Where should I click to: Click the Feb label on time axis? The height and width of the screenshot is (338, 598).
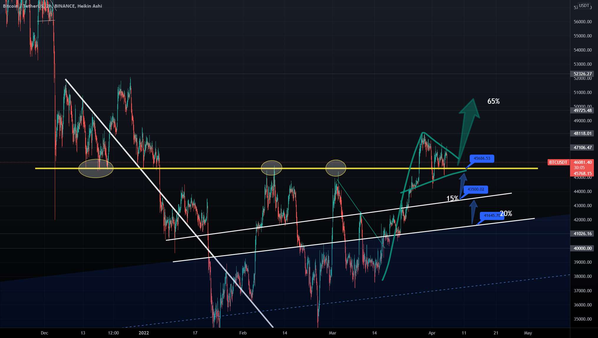point(243,333)
